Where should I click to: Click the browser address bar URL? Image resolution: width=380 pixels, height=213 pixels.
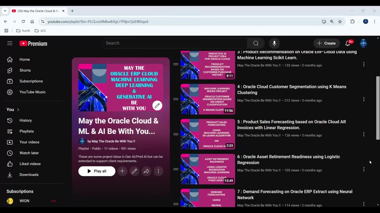98,21
